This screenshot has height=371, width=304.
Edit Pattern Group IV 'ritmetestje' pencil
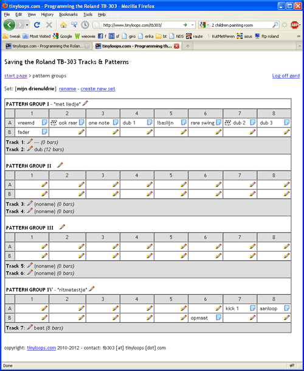92,289
